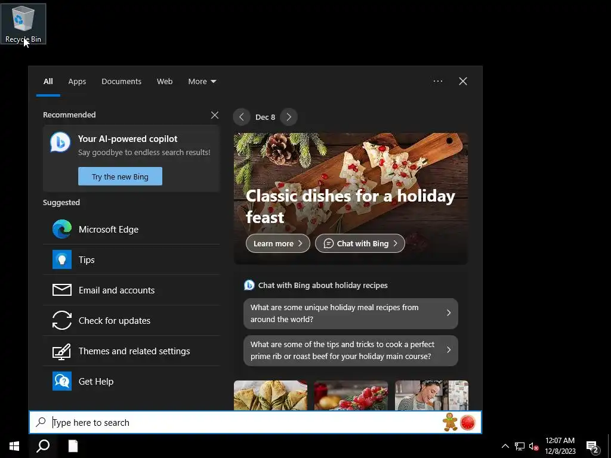Switch to the Web tab
Image resolution: width=611 pixels, height=458 pixels.
pyautogui.click(x=165, y=81)
